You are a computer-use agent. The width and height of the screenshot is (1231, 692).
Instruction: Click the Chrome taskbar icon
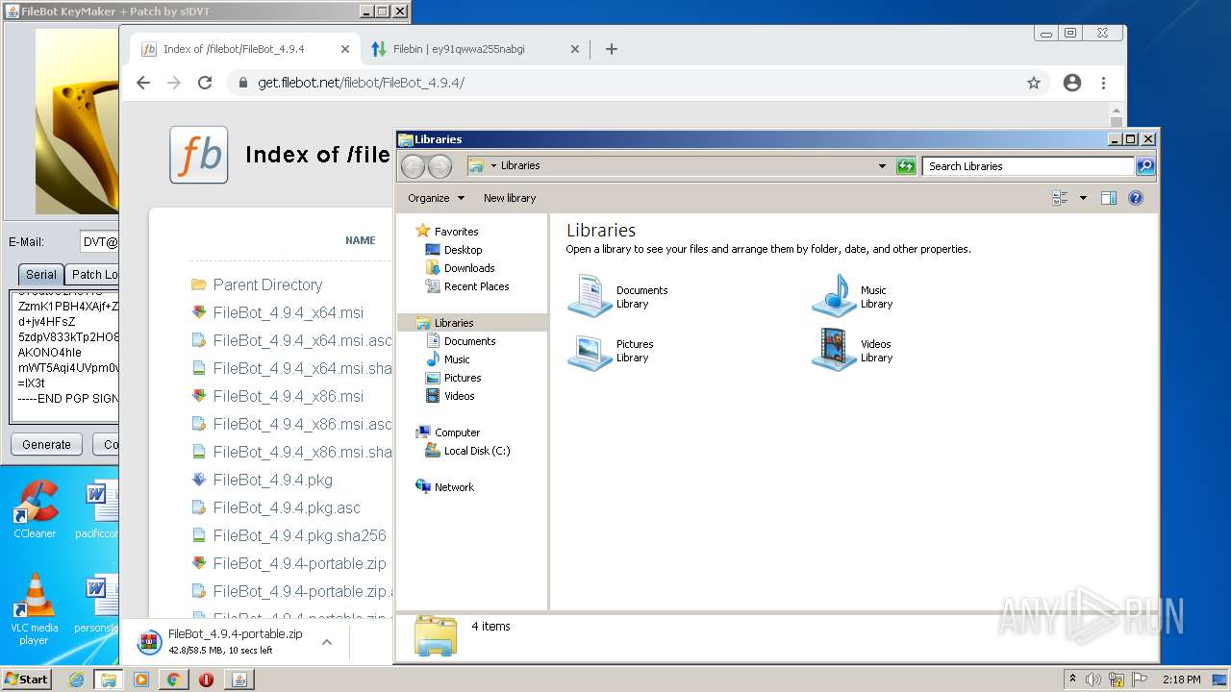(174, 680)
